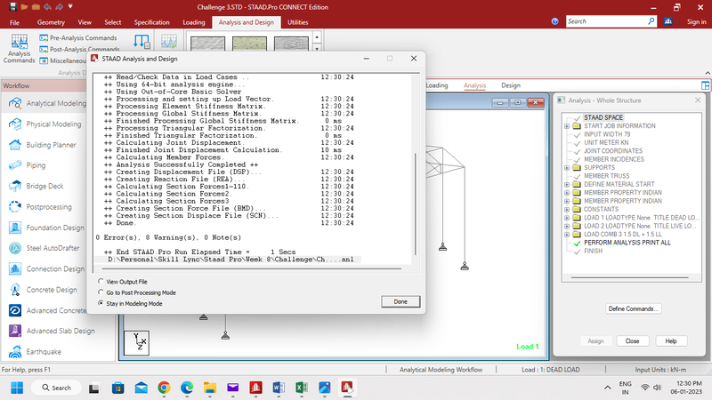Click Done in the analysis dialog
The height and width of the screenshot is (400, 712).
(x=400, y=302)
